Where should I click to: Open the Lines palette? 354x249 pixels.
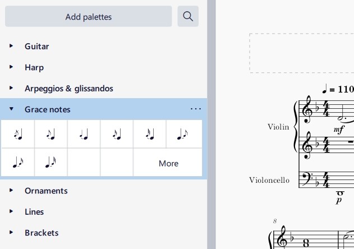pyautogui.click(x=34, y=212)
